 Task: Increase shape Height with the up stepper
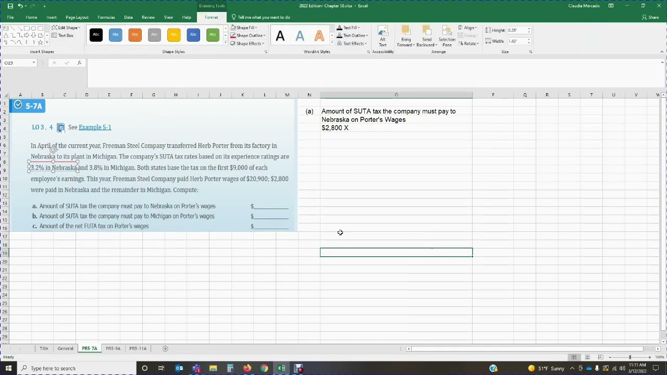pyautogui.click(x=529, y=29)
